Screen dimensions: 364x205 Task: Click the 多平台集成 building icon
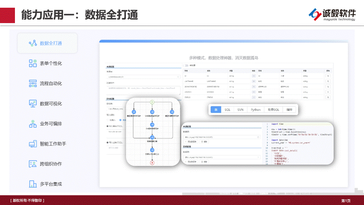pos(33,184)
